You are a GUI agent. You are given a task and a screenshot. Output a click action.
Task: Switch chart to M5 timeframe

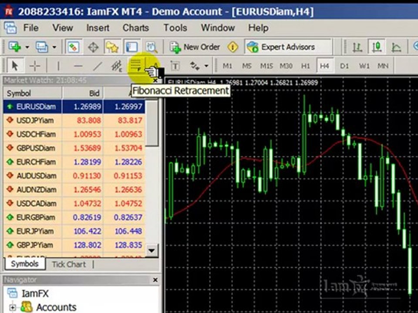(x=246, y=66)
